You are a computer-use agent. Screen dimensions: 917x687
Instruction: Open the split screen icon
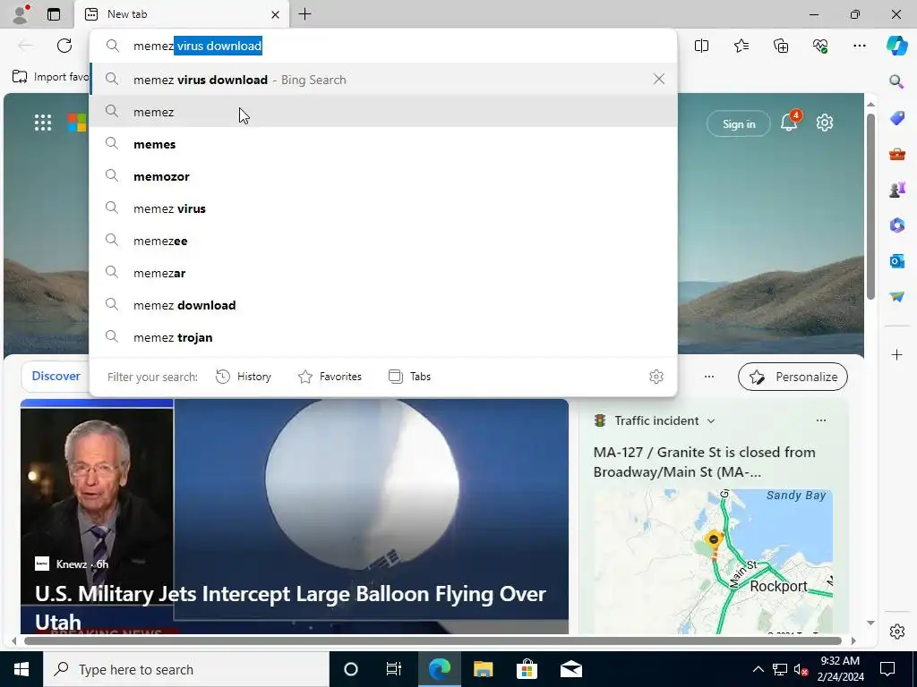click(701, 46)
